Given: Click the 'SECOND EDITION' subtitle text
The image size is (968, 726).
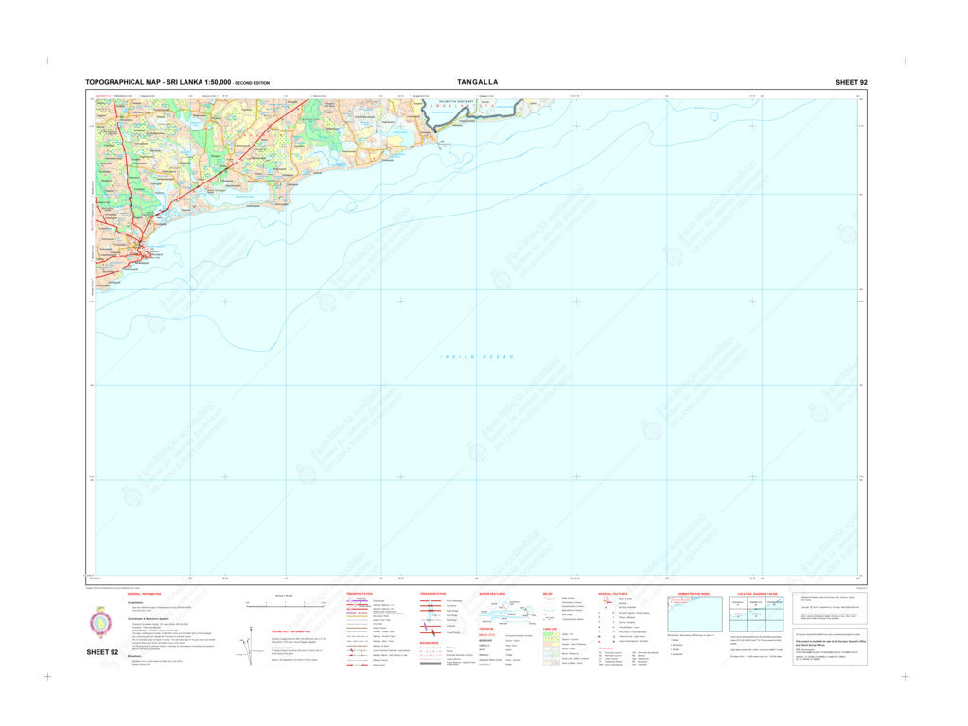Looking at the screenshot, I should pyautogui.click(x=252, y=83).
